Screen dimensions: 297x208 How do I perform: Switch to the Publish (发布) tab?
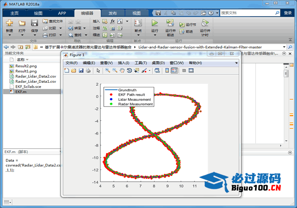coord(113,13)
